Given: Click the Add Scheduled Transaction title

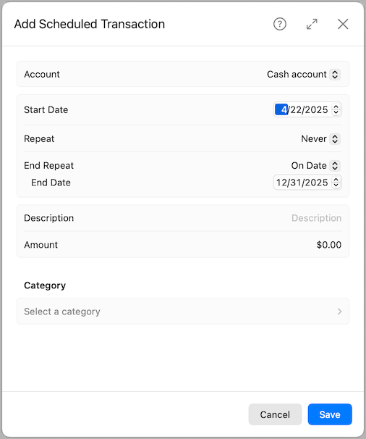Looking at the screenshot, I should pyautogui.click(x=90, y=24).
